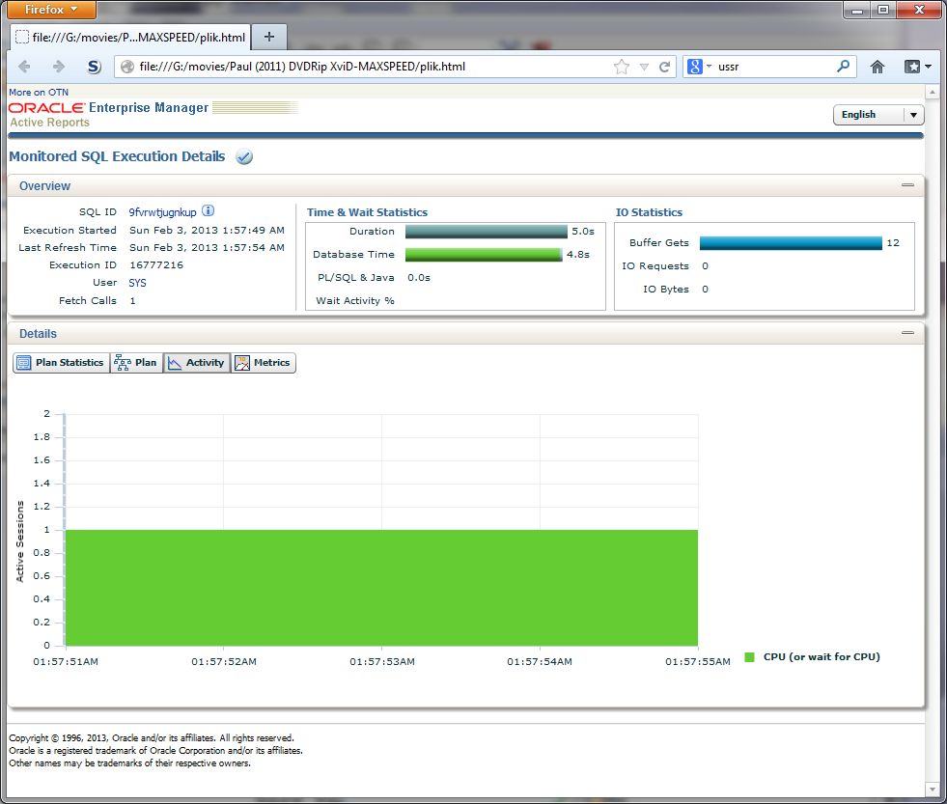This screenshot has height=804, width=947.
Task: Go to the browser home page
Action: click(x=877, y=67)
